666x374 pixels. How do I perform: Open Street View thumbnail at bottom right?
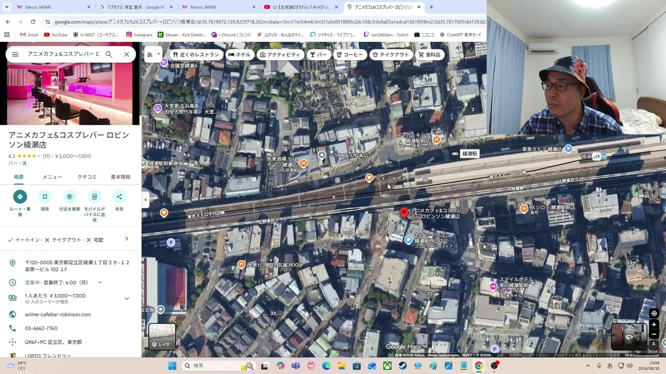coord(629,336)
